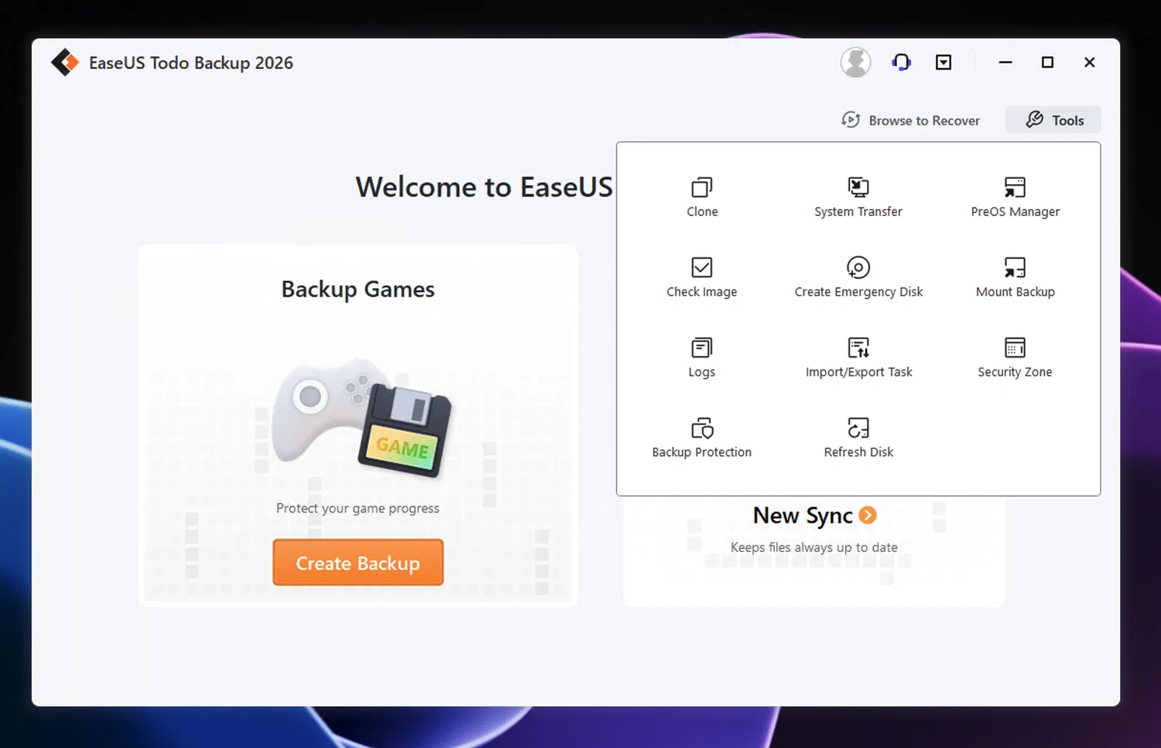Screen dimensions: 1161x748
Task: Click 'Keeps files always up to date' text
Action: pos(814,547)
